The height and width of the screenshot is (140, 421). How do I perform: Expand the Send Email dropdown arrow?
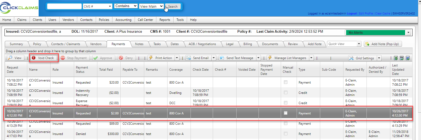[214, 58]
